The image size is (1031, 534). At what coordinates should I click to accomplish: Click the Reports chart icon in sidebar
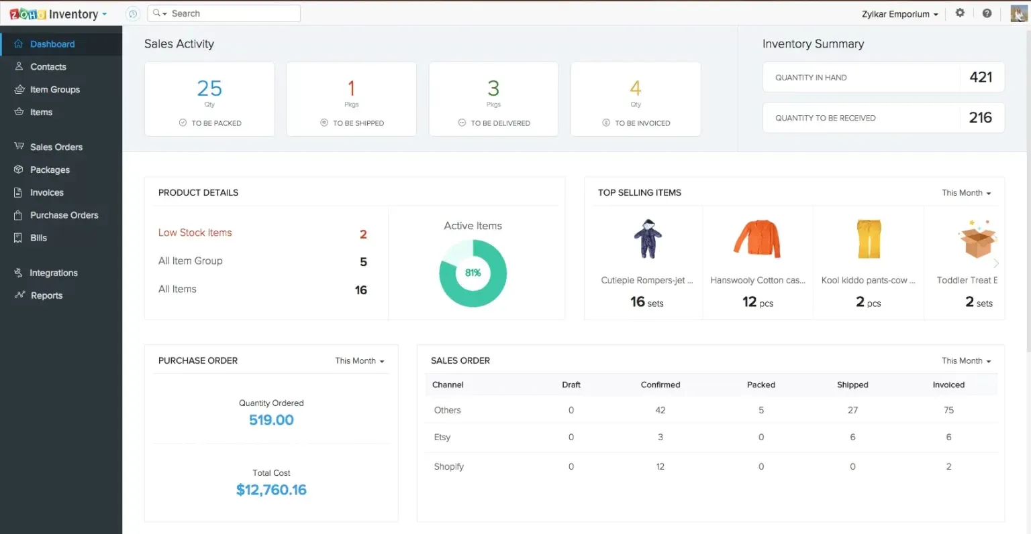(19, 295)
